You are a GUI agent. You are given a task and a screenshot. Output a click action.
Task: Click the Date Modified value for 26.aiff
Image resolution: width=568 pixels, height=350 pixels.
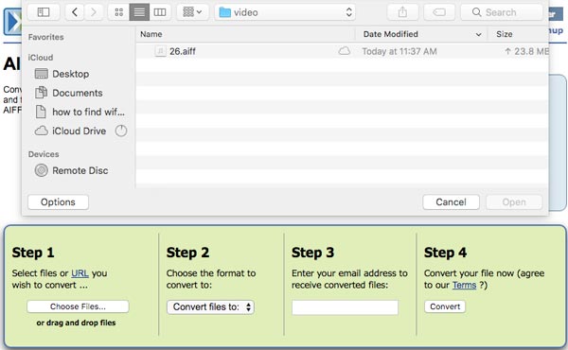click(x=399, y=51)
